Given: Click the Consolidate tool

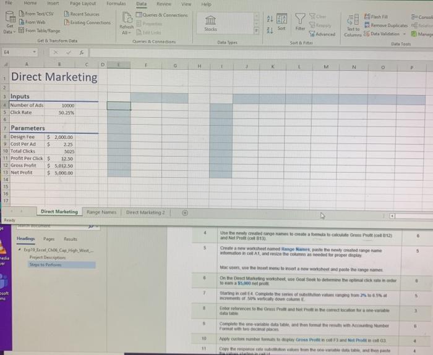Looking at the screenshot, I should click(422, 17).
